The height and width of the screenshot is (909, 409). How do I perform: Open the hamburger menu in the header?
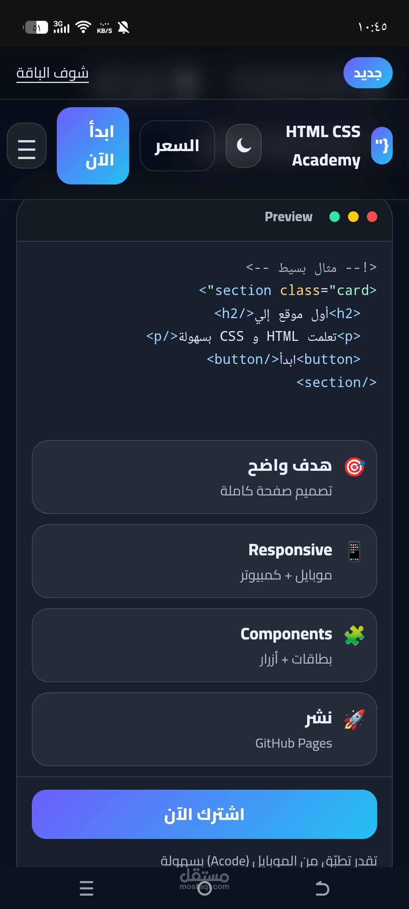27,146
